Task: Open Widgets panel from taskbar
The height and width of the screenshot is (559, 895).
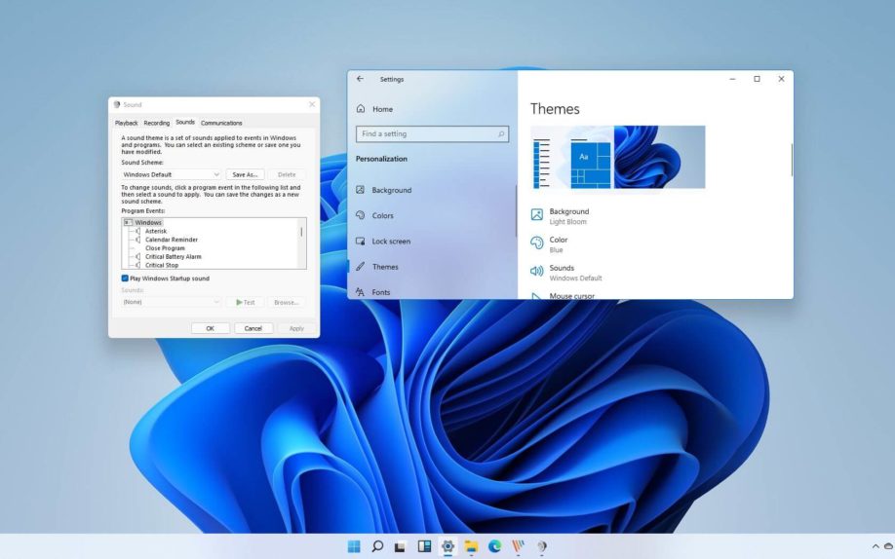Action: 424,546
